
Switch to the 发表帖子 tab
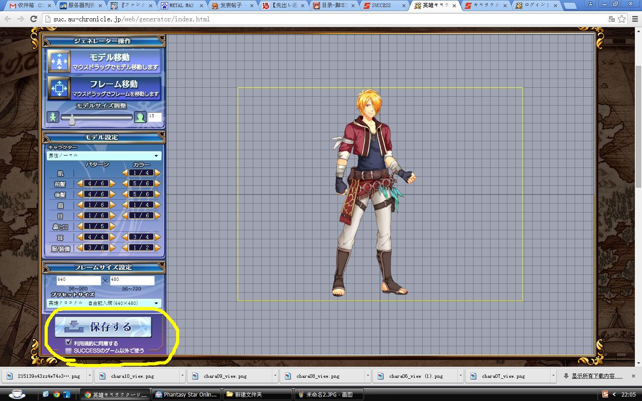click(x=233, y=6)
